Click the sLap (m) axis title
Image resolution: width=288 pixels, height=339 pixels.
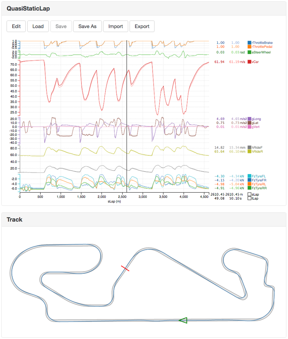[x=114, y=201]
